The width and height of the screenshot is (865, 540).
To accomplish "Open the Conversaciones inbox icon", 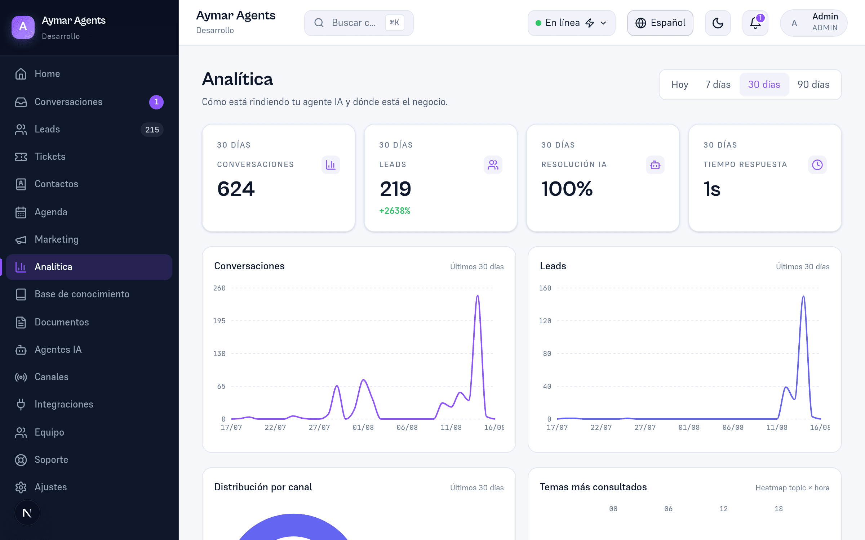I will point(21,102).
